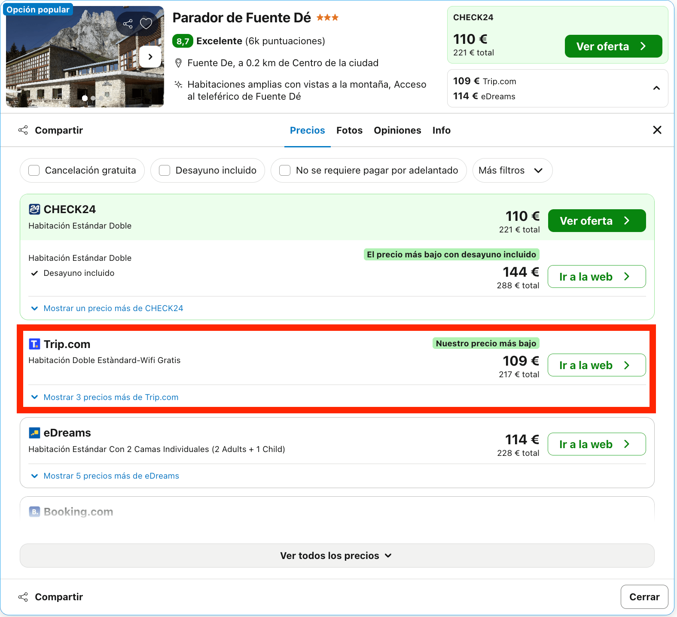Click the hotel photo thumbnail
677x617 pixels.
[85, 57]
